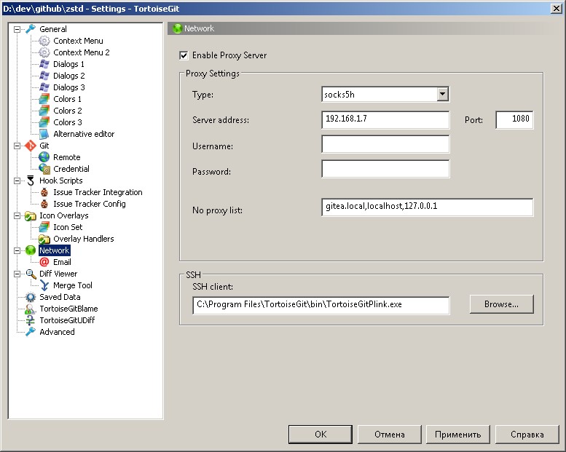Select the Email settings page
The image size is (566, 452).
62,262
